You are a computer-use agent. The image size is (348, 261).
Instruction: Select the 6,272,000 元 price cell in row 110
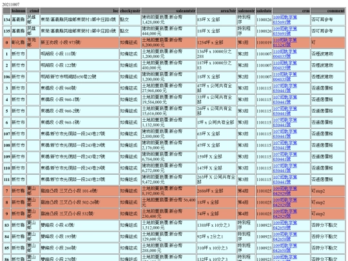coord(169,168)
